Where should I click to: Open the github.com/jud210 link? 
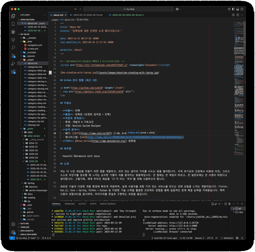coord(87,88)
